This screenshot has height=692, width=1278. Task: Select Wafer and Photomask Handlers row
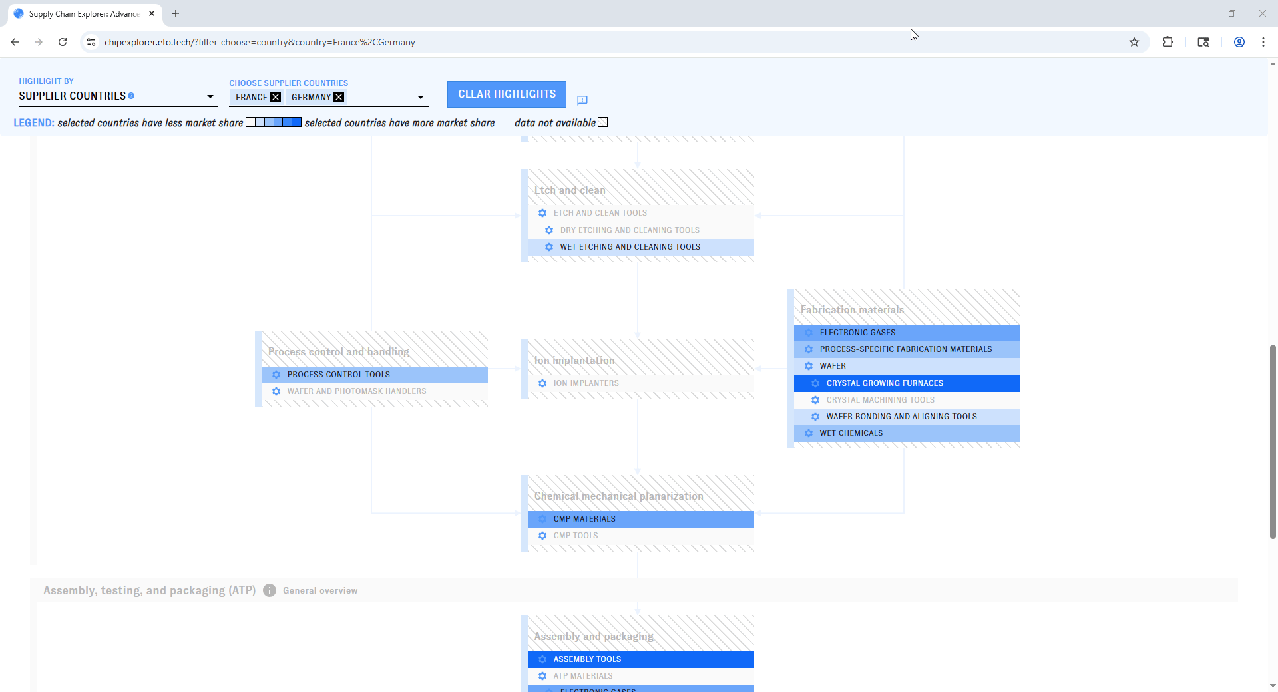[375, 391]
